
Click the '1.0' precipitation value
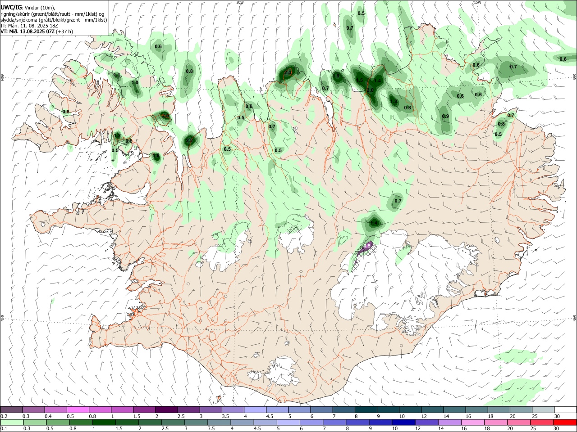pos(135,83)
